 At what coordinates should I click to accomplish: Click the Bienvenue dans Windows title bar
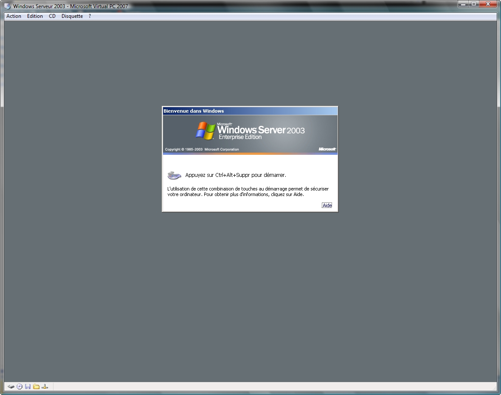(250, 111)
